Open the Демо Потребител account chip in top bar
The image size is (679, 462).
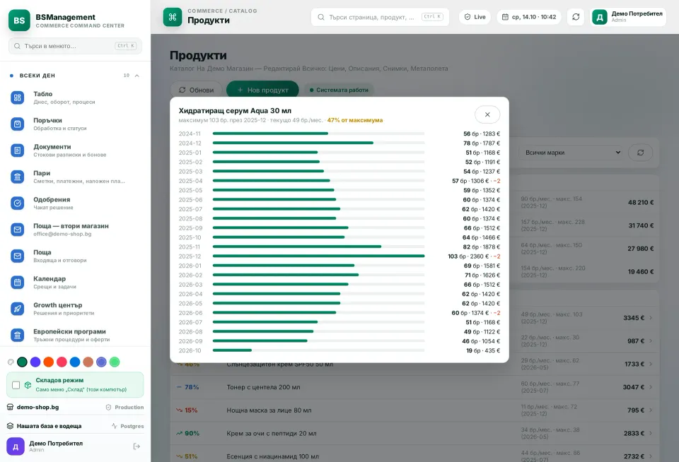click(628, 17)
